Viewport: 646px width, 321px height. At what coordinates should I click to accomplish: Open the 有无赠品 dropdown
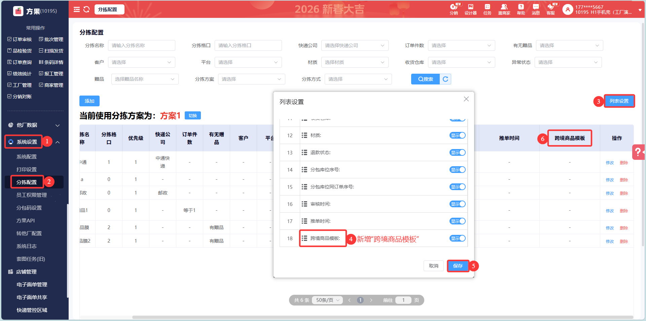tap(569, 45)
